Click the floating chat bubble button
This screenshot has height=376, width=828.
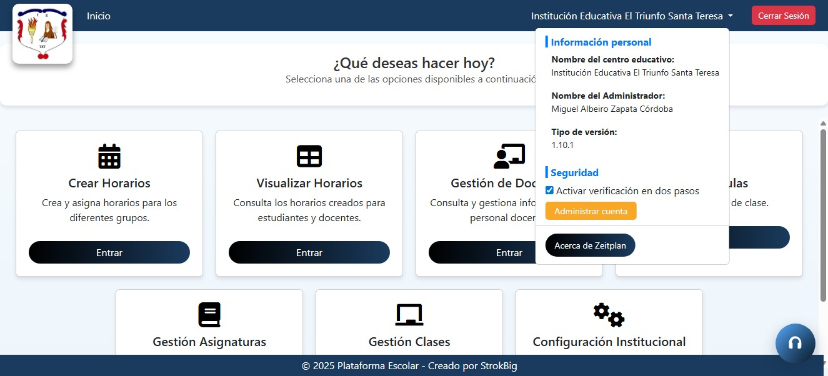[x=794, y=343]
